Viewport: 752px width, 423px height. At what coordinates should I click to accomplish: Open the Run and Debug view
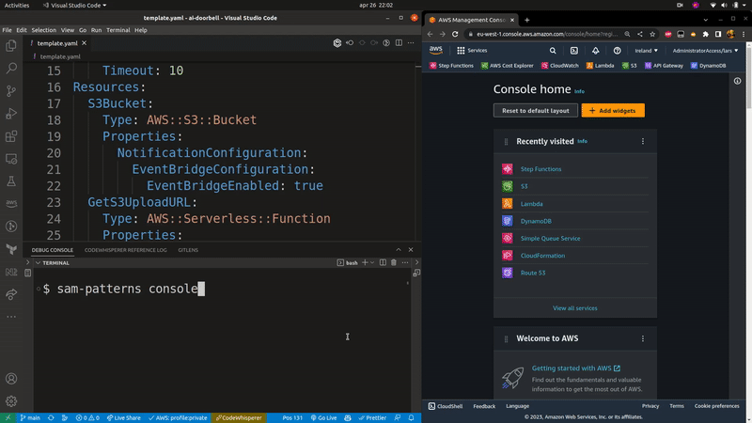[11, 114]
